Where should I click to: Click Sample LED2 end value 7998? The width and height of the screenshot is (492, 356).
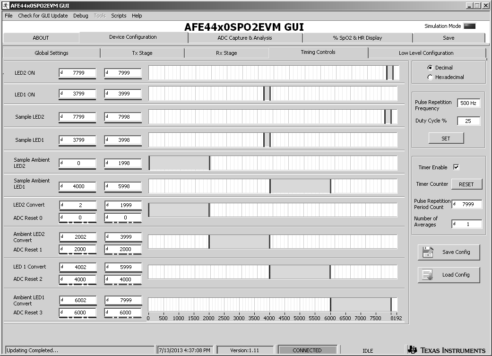[123, 117]
